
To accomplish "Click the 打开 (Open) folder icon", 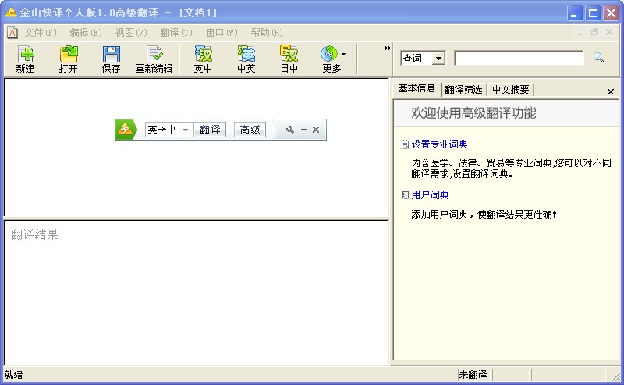I will click(68, 59).
